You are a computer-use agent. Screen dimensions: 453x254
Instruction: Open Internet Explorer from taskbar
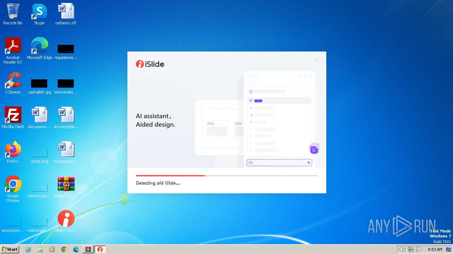tap(28, 249)
